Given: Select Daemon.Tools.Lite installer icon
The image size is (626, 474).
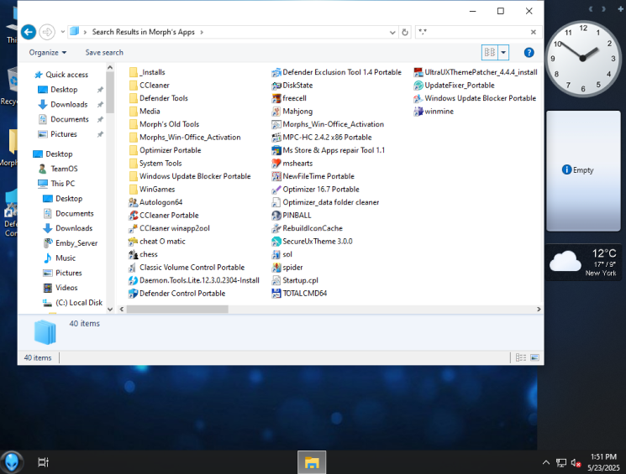Looking at the screenshot, I should 133,280.
